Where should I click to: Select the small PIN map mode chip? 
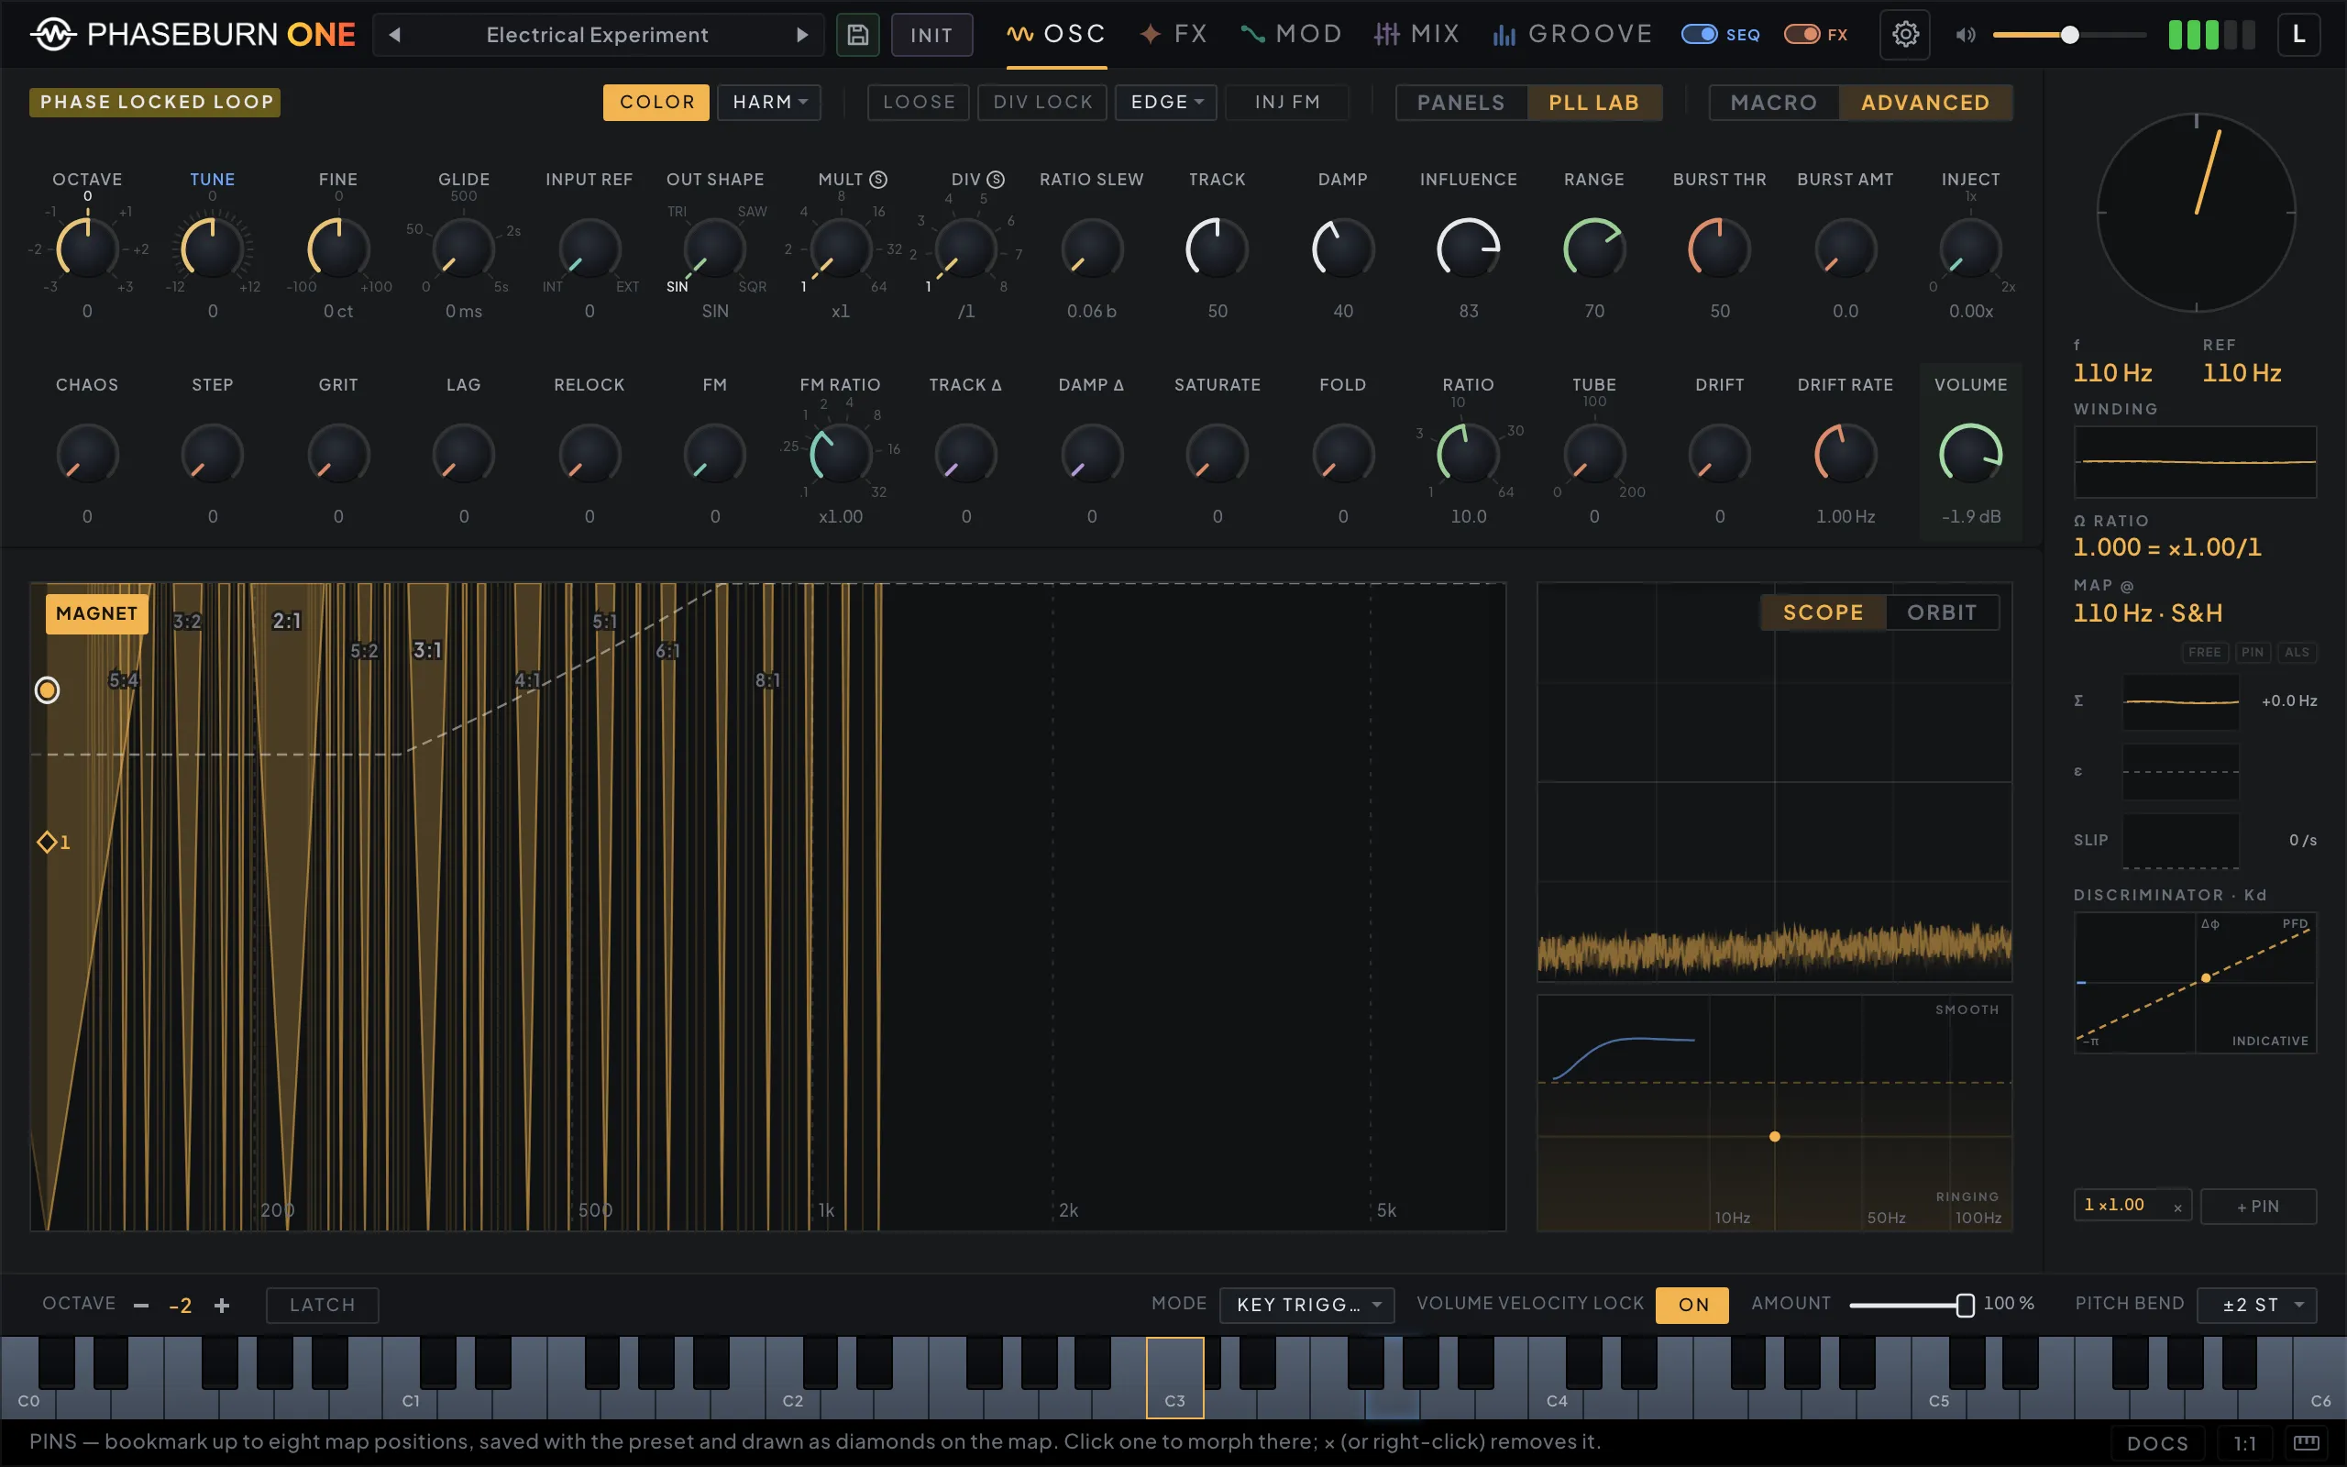point(2253,652)
